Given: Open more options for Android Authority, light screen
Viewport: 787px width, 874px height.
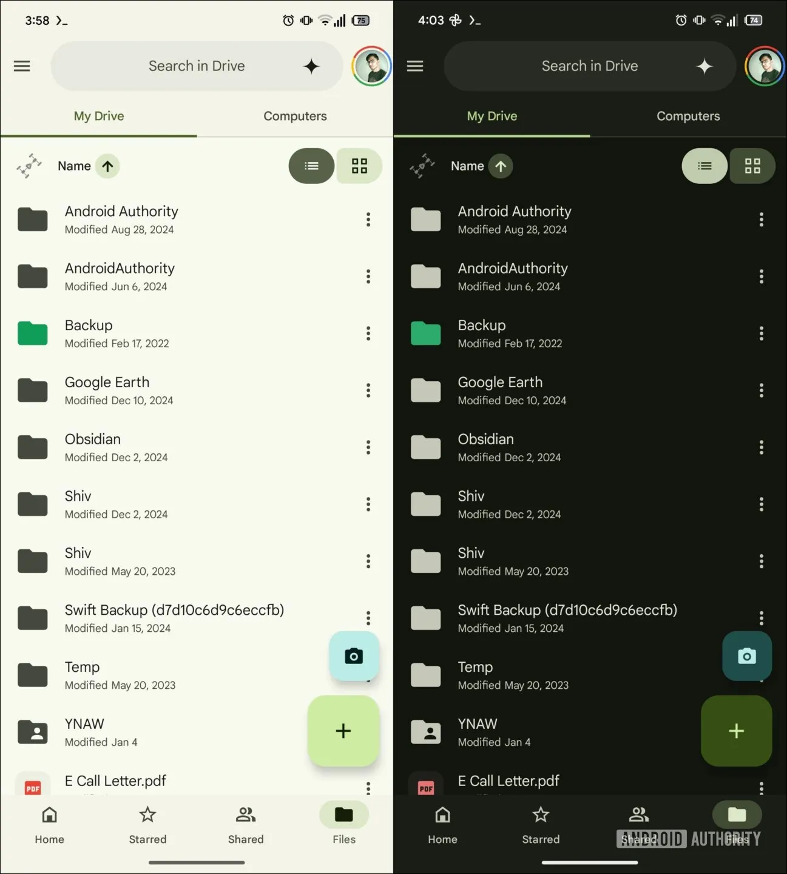Looking at the screenshot, I should click(x=368, y=219).
